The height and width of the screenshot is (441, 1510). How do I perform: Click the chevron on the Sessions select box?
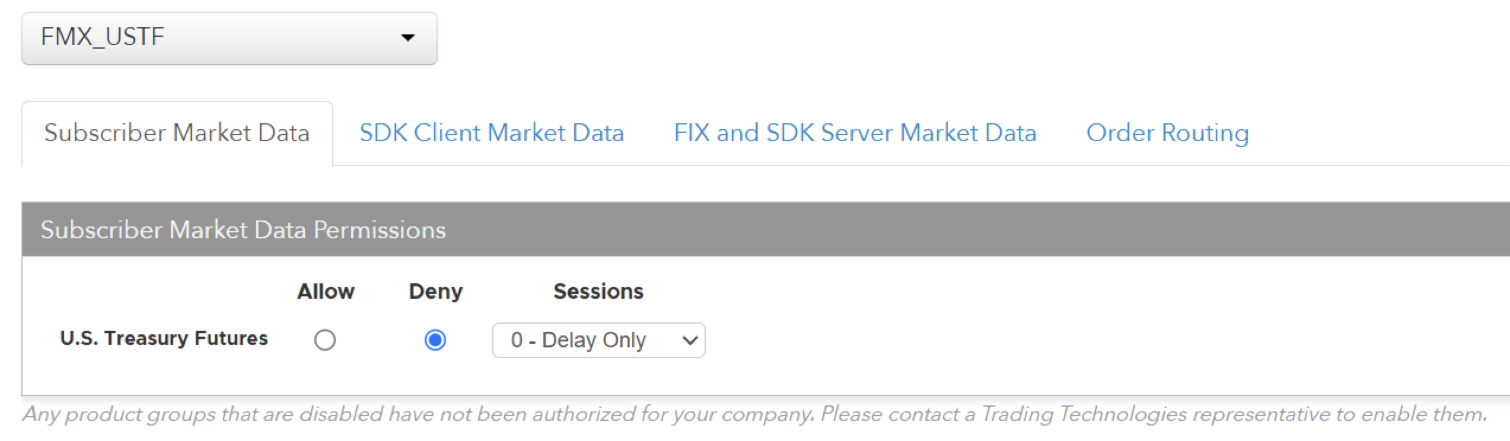click(x=689, y=341)
